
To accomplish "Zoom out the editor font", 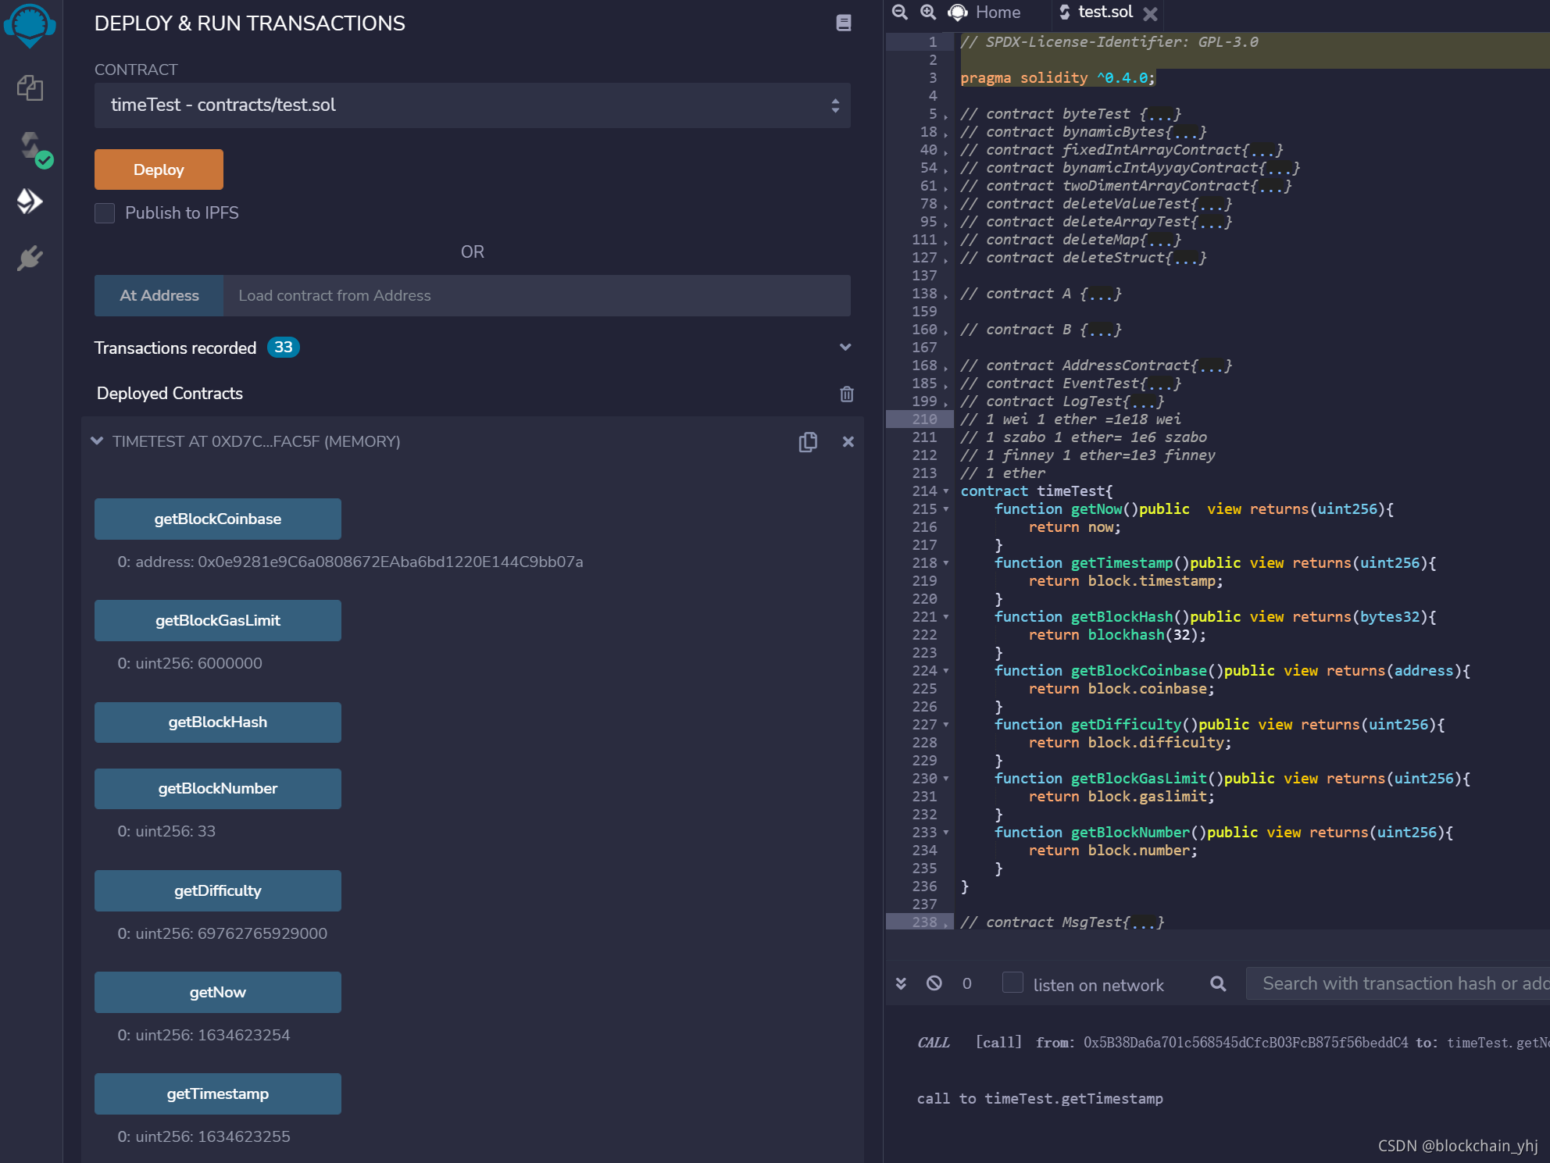I will (x=900, y=12).
